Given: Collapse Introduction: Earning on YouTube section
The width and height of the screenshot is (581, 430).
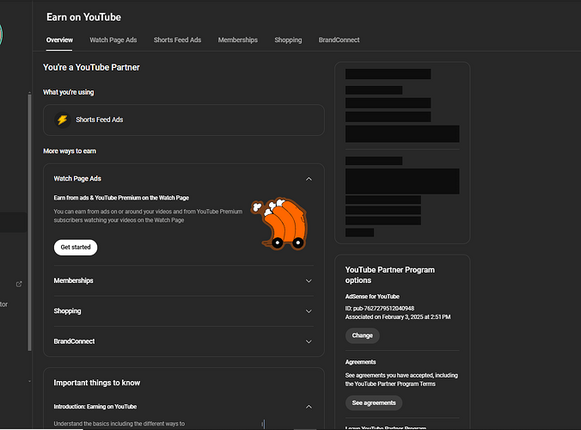Looking at the screenshot, I should click(309, 406).
